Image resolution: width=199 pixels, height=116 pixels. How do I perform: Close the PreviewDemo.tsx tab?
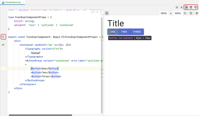tap(23, 2)
